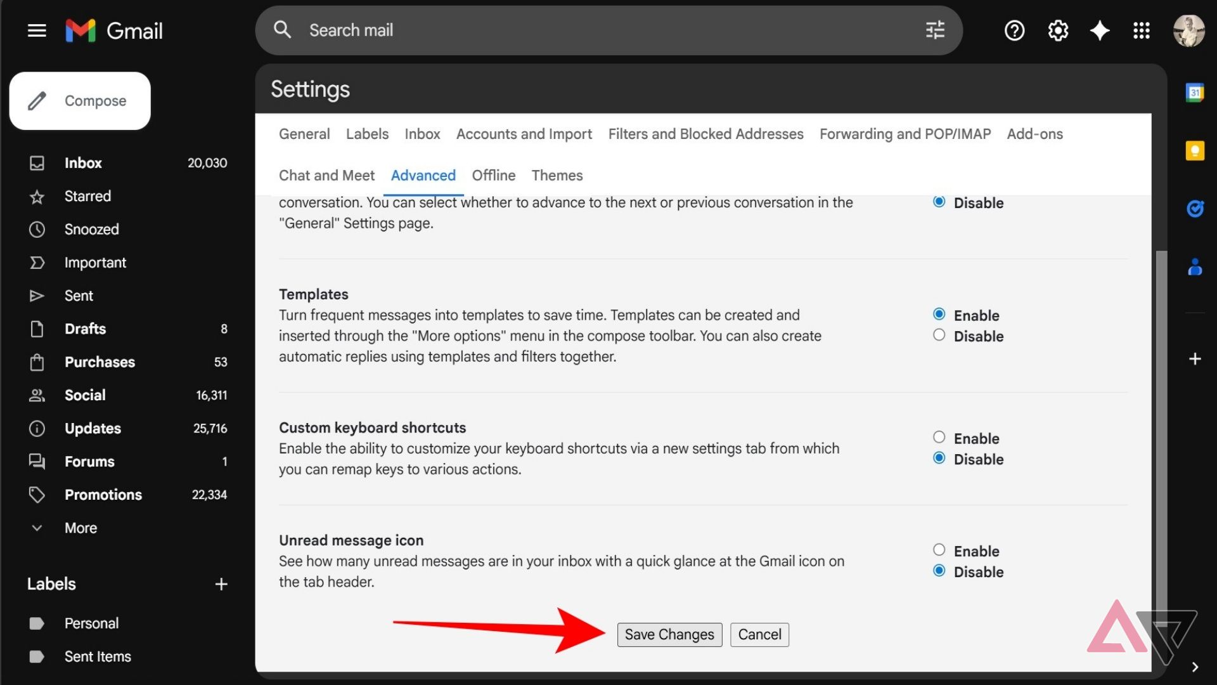Click the Settings gear icon

1057,30
